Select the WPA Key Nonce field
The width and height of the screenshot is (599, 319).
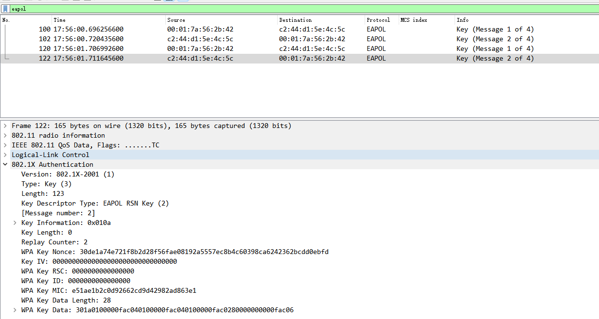tap(175, 252)
